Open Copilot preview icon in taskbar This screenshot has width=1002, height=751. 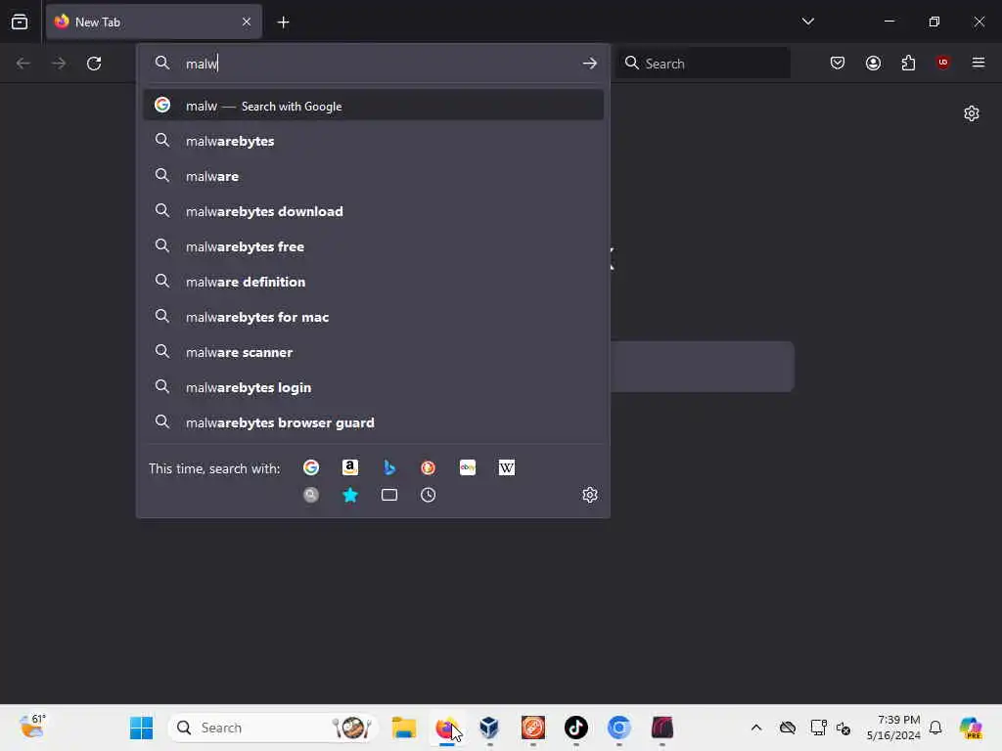click(x=971, y=728)
